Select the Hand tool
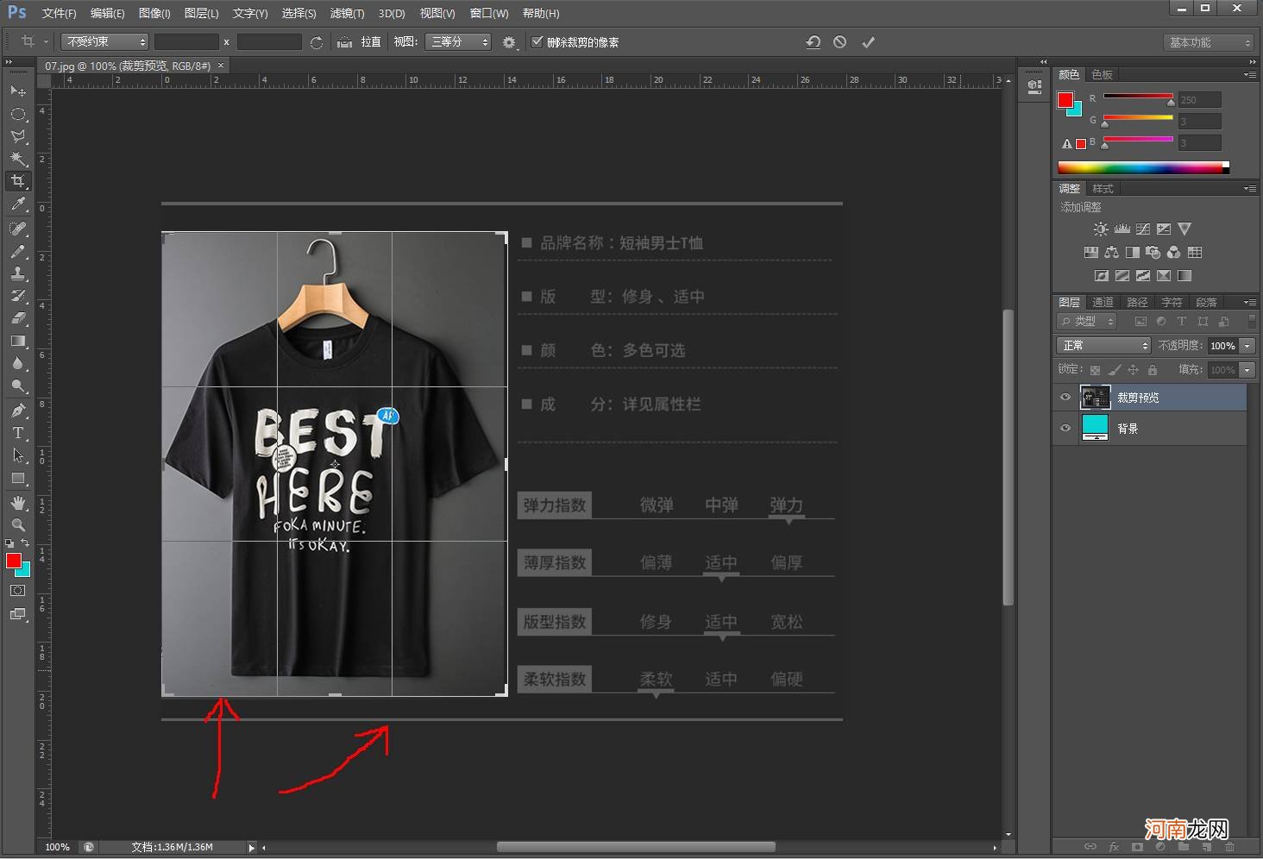This screenshot has width=1263, height=859. (x=17, y=503)
